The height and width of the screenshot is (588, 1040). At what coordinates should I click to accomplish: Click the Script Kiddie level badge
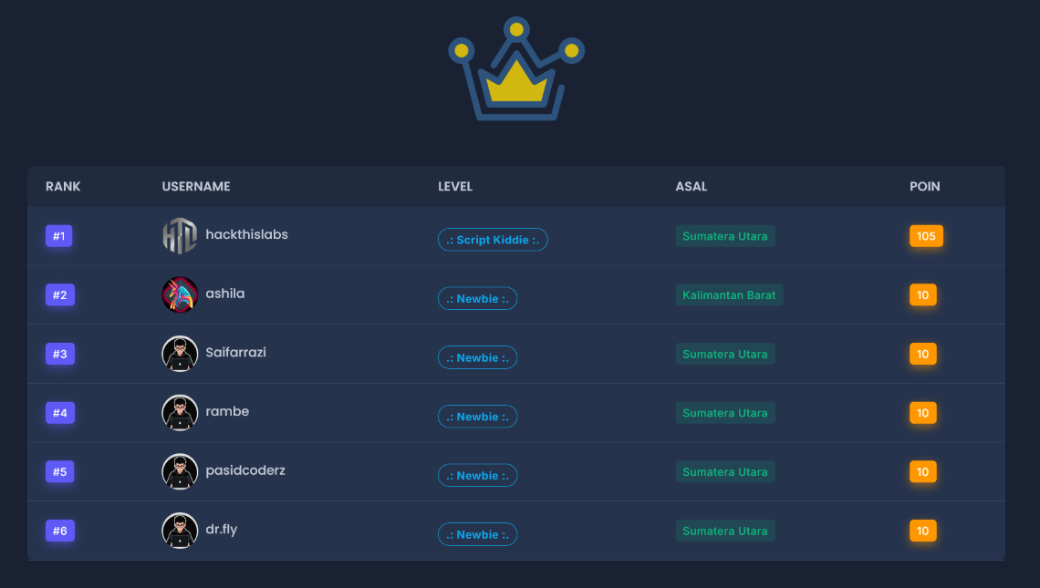tap(493, 240)
